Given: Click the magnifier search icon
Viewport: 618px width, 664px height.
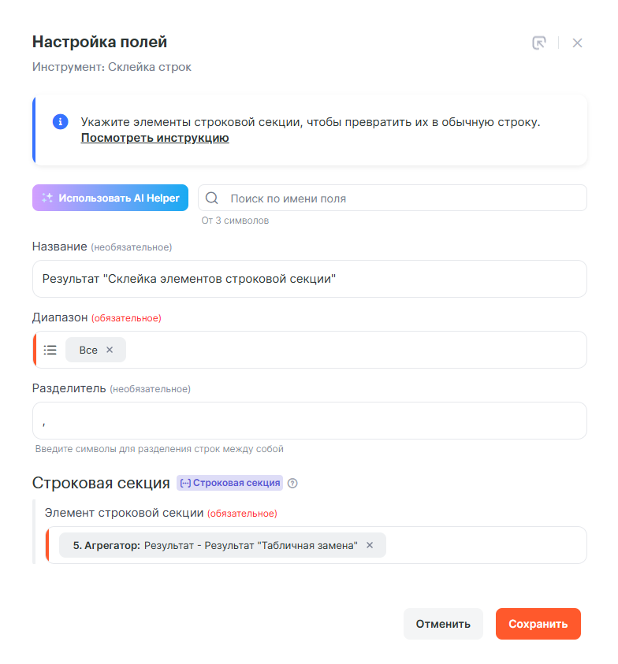Looking at the screenshot, I should click(211, 198).
